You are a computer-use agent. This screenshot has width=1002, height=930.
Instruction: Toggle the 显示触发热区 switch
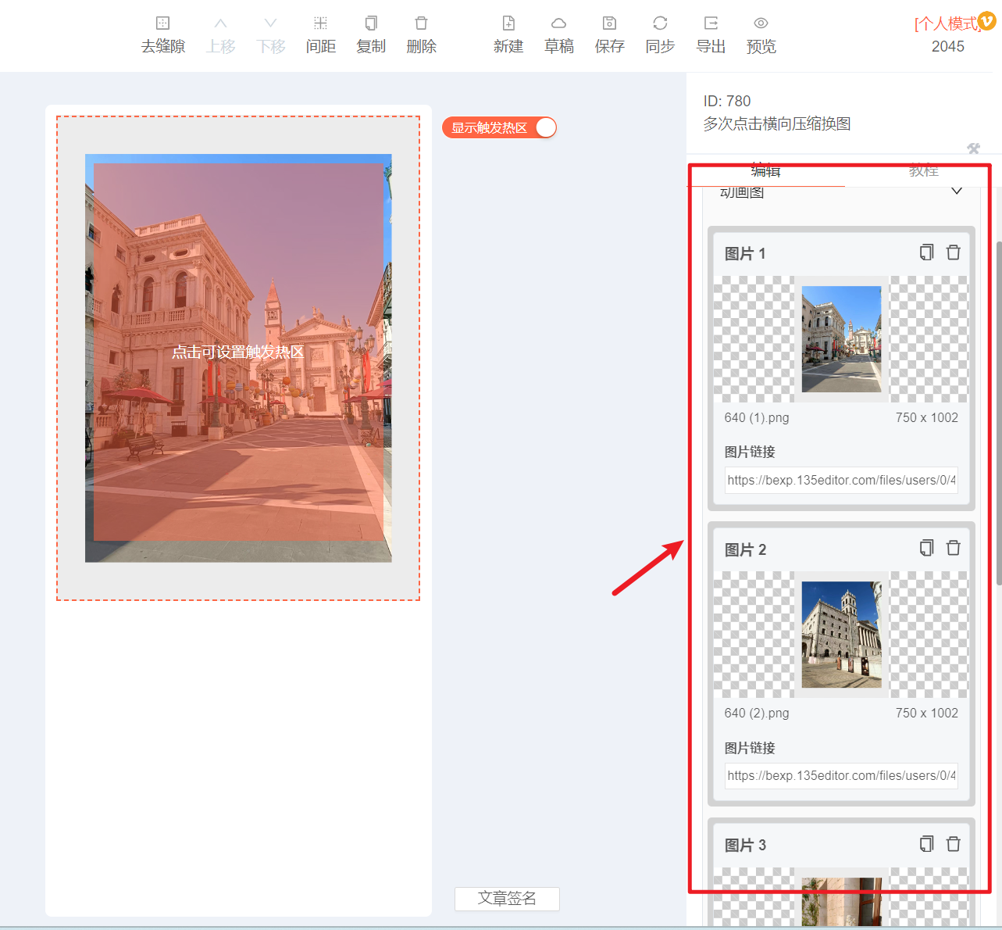click(499, 127)
